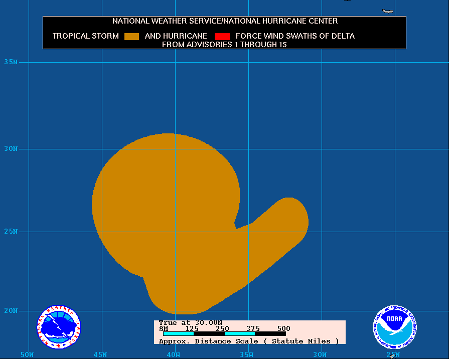Click the 'SM' unit label on scale

point(164,328)
